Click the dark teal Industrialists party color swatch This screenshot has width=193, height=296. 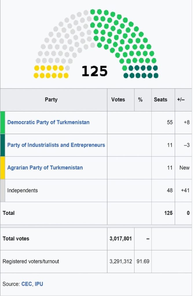pos(3,145)
